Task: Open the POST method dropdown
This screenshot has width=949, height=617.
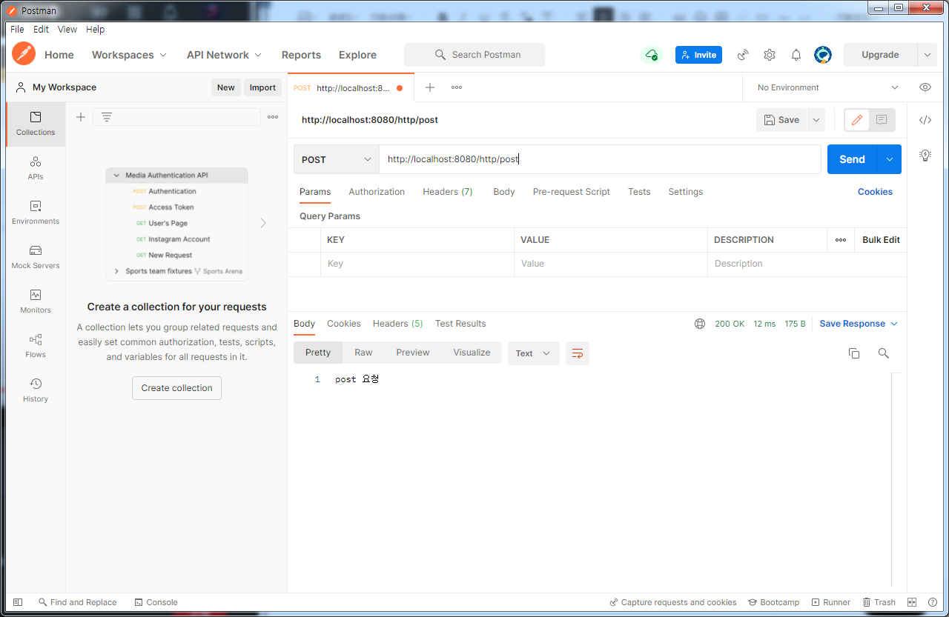Action: (337, 159)
